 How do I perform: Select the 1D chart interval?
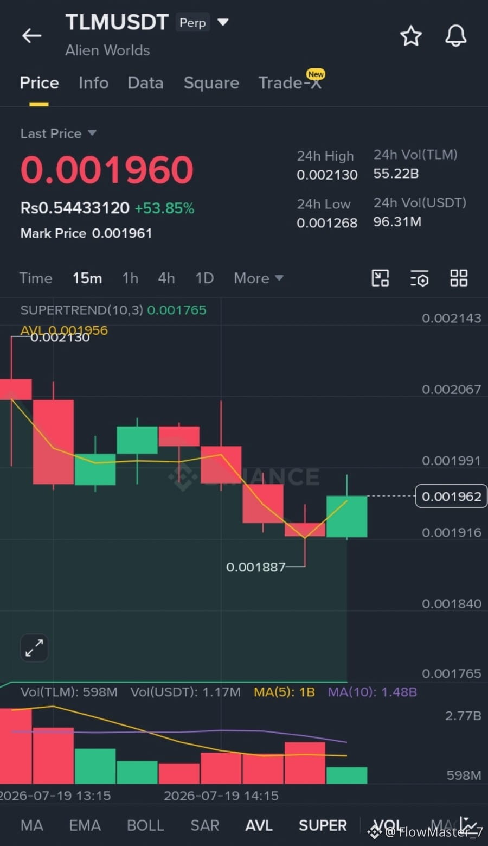point(204,278)
